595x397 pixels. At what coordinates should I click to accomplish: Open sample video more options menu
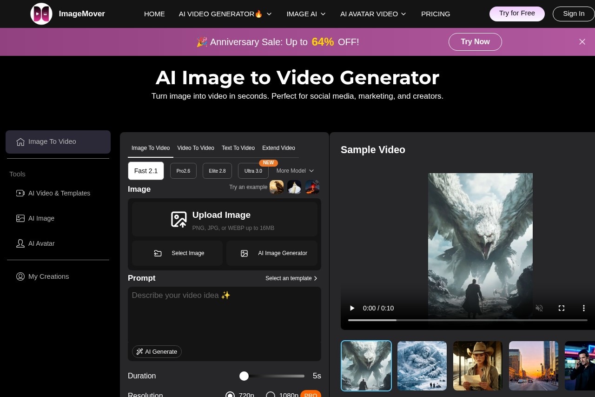point(584,308)
